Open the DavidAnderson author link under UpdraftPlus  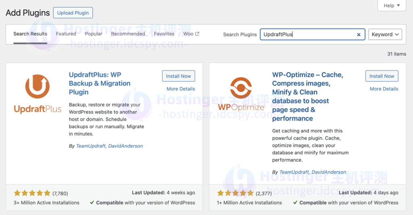coord(125,146)
